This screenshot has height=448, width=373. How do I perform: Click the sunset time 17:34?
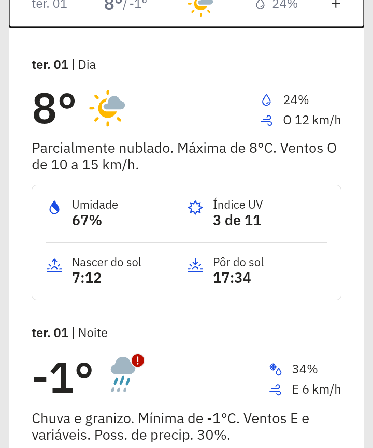point(232,278)
